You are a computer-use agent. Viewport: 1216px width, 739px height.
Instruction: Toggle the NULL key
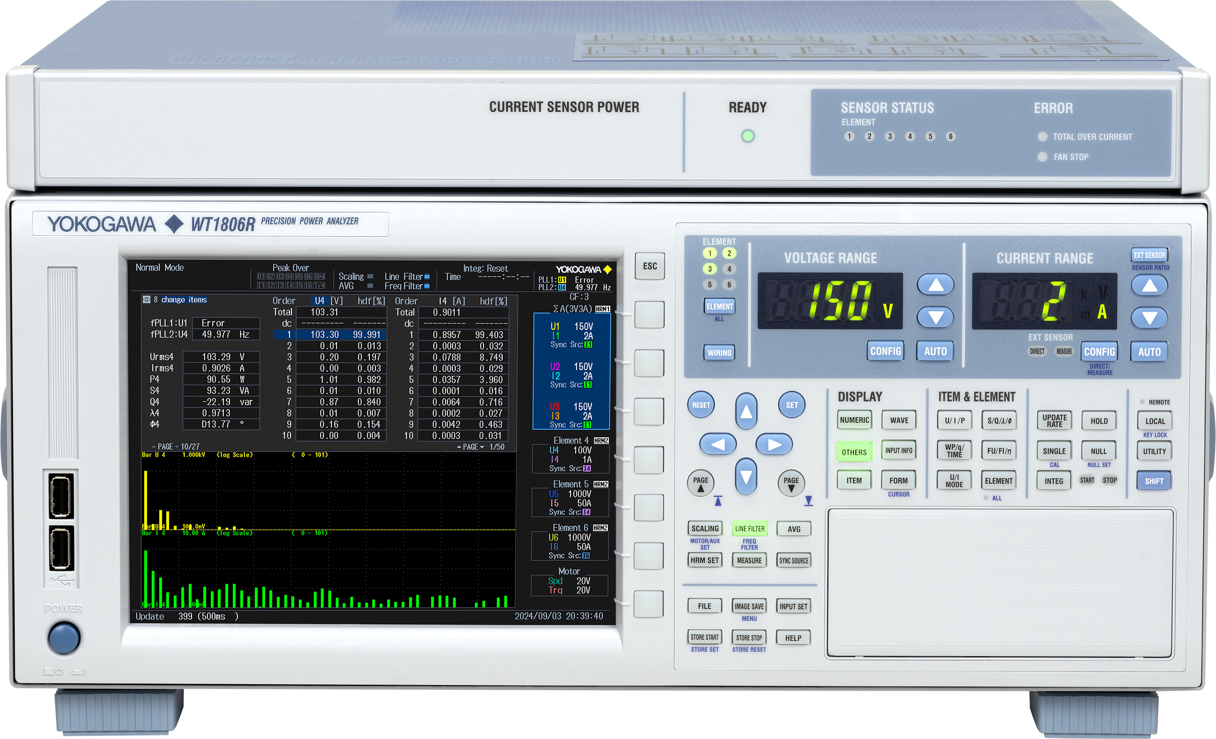pos(1099,451)
